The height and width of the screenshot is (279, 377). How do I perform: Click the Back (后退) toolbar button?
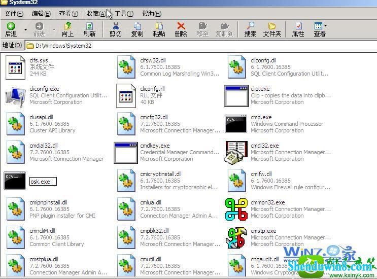point(11,29)
